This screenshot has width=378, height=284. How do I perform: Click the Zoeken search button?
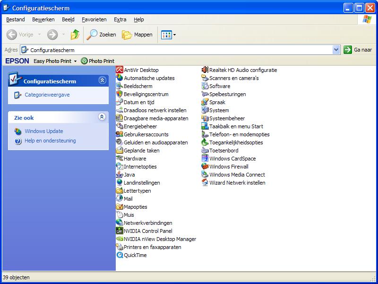pos(101,35)
